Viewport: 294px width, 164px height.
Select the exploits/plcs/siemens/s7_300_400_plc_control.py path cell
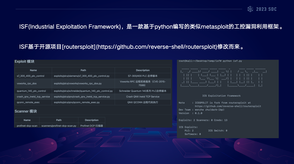point(83,76)
